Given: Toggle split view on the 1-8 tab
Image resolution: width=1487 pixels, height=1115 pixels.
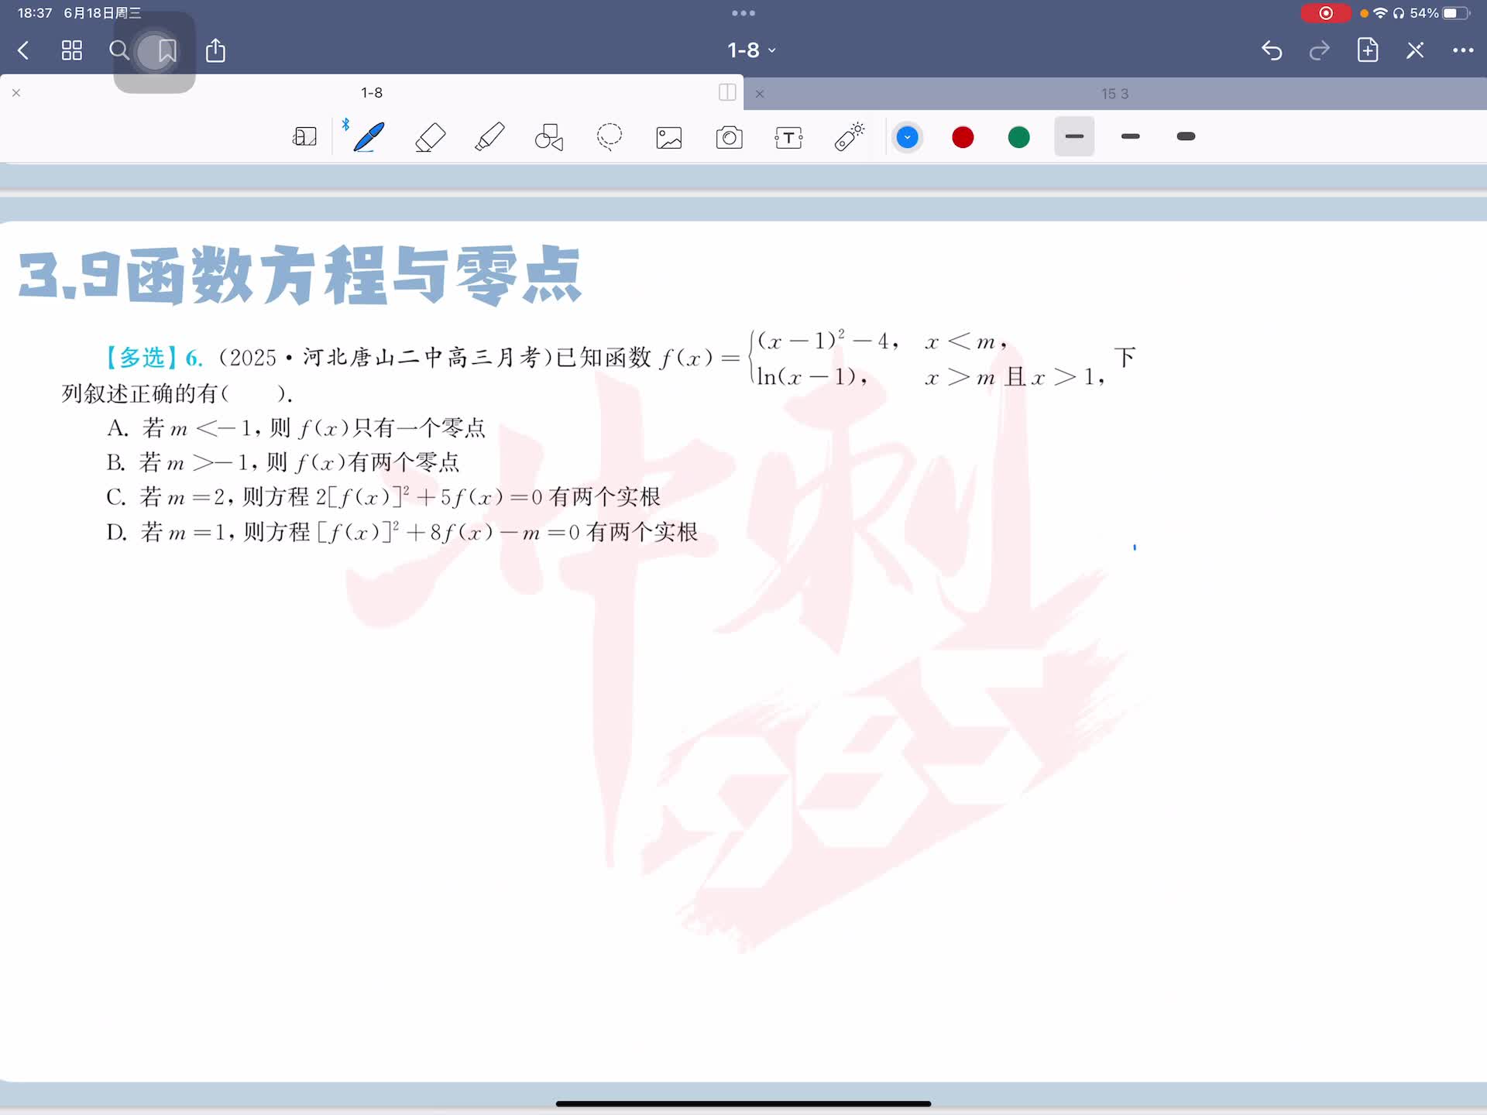Looking at the screenshot, I should tap(727, 92).
